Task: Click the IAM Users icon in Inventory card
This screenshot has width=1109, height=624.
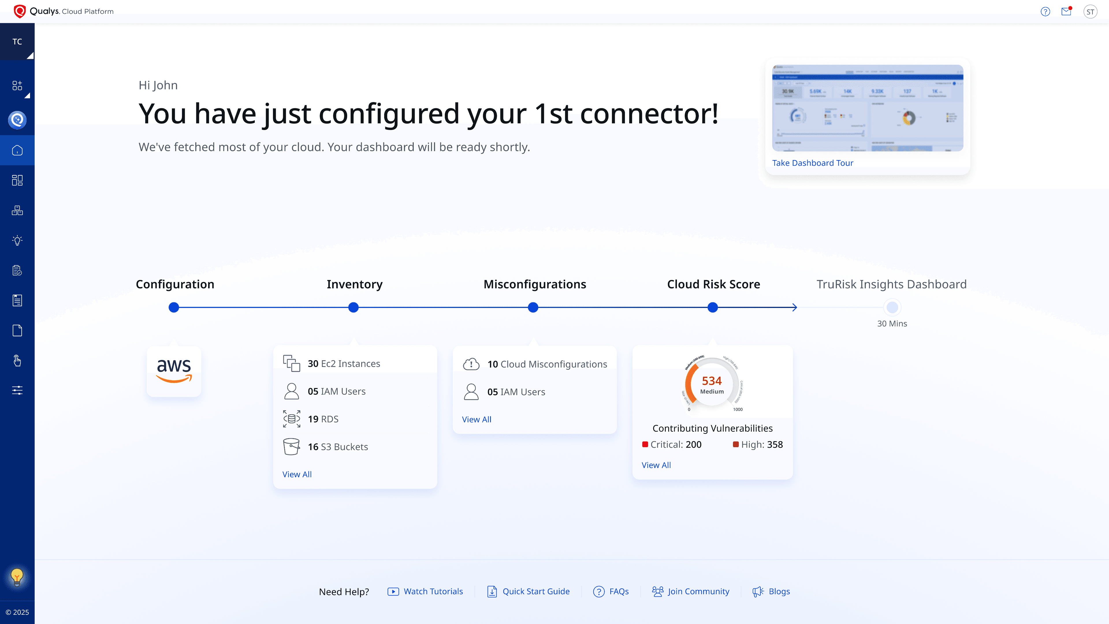Action: pos(291,391)
